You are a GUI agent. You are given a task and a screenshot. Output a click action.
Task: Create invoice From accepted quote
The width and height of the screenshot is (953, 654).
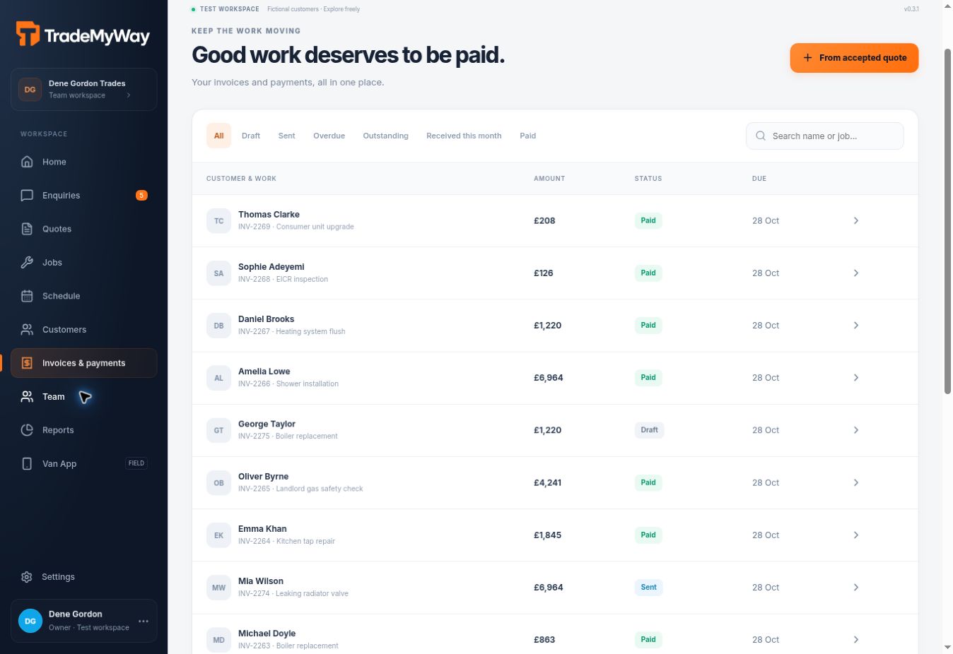(x=854, y=58)
